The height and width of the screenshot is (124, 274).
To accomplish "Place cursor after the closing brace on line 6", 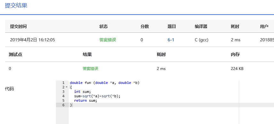I will 72,105.
